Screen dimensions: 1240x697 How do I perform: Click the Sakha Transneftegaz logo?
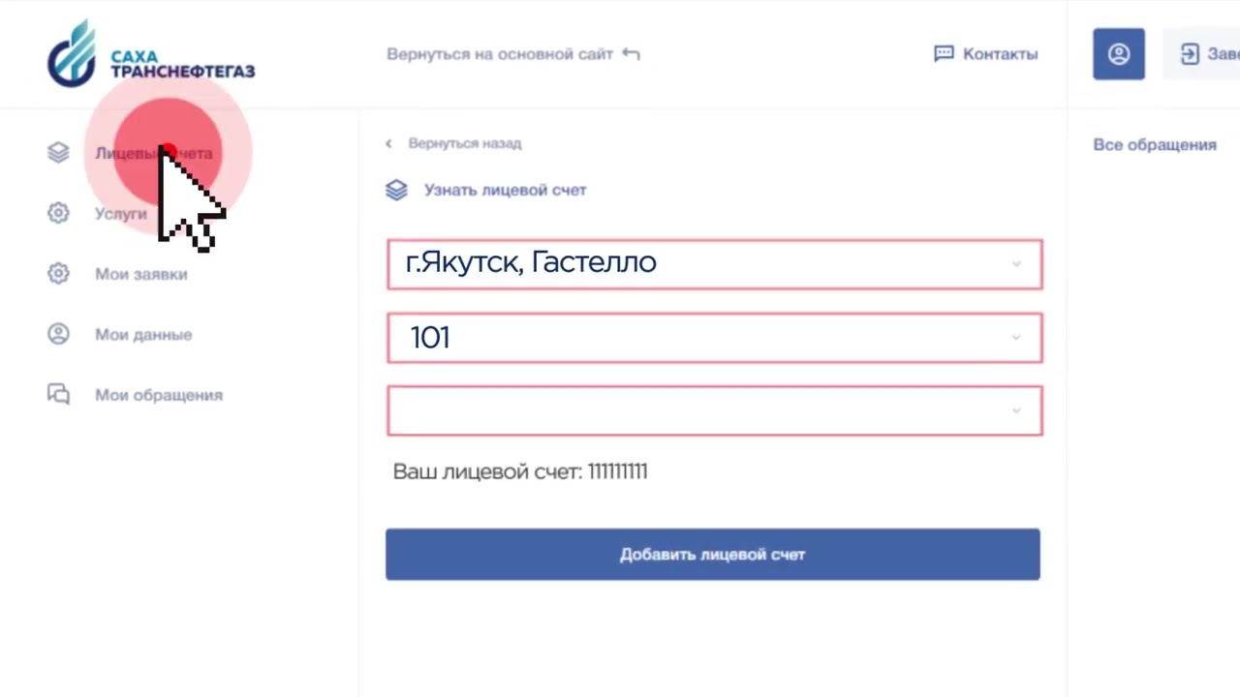[x=150, y=54]
